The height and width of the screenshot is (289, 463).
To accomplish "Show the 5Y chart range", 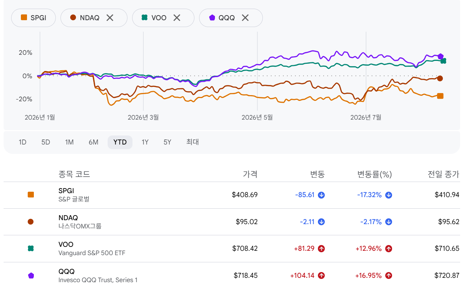I will (167, 142).
